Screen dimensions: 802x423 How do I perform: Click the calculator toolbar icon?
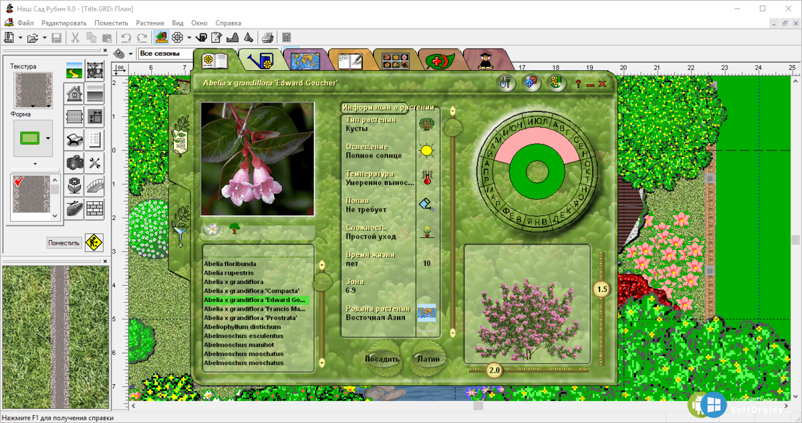(x=286, y=37)
